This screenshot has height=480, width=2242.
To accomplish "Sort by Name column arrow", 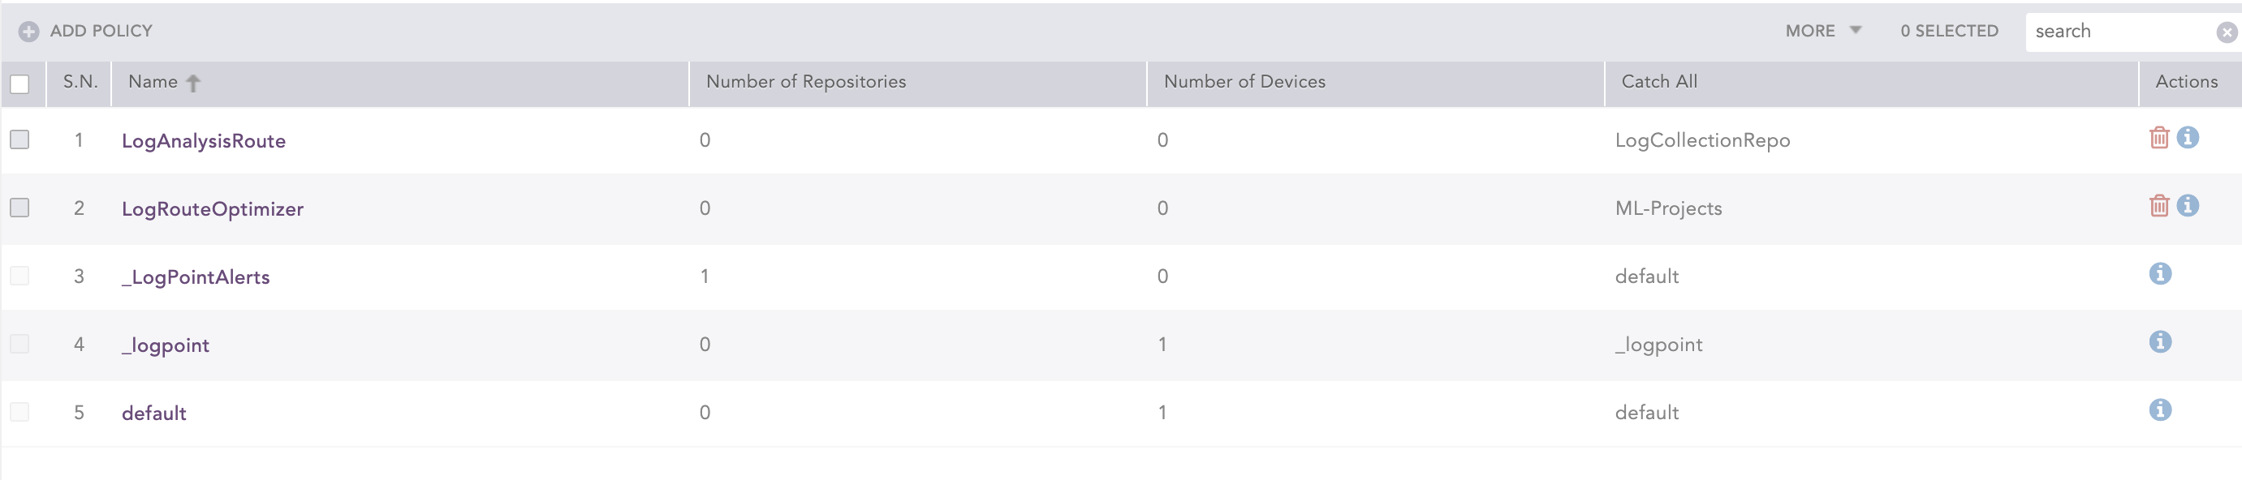I will (193, 84).
